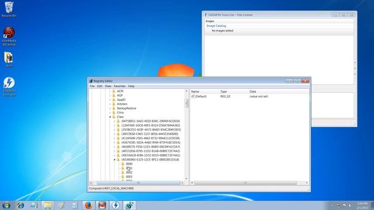Switch to DAEMON Tools on the taskbar
The width and height of the screenshot is (374, 210).
[x=116, y=205]
